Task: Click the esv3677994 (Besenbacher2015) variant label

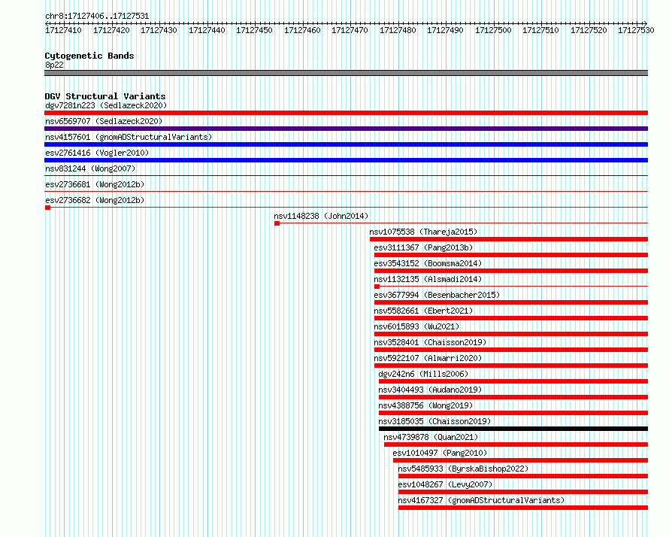Action: [437, 295]
